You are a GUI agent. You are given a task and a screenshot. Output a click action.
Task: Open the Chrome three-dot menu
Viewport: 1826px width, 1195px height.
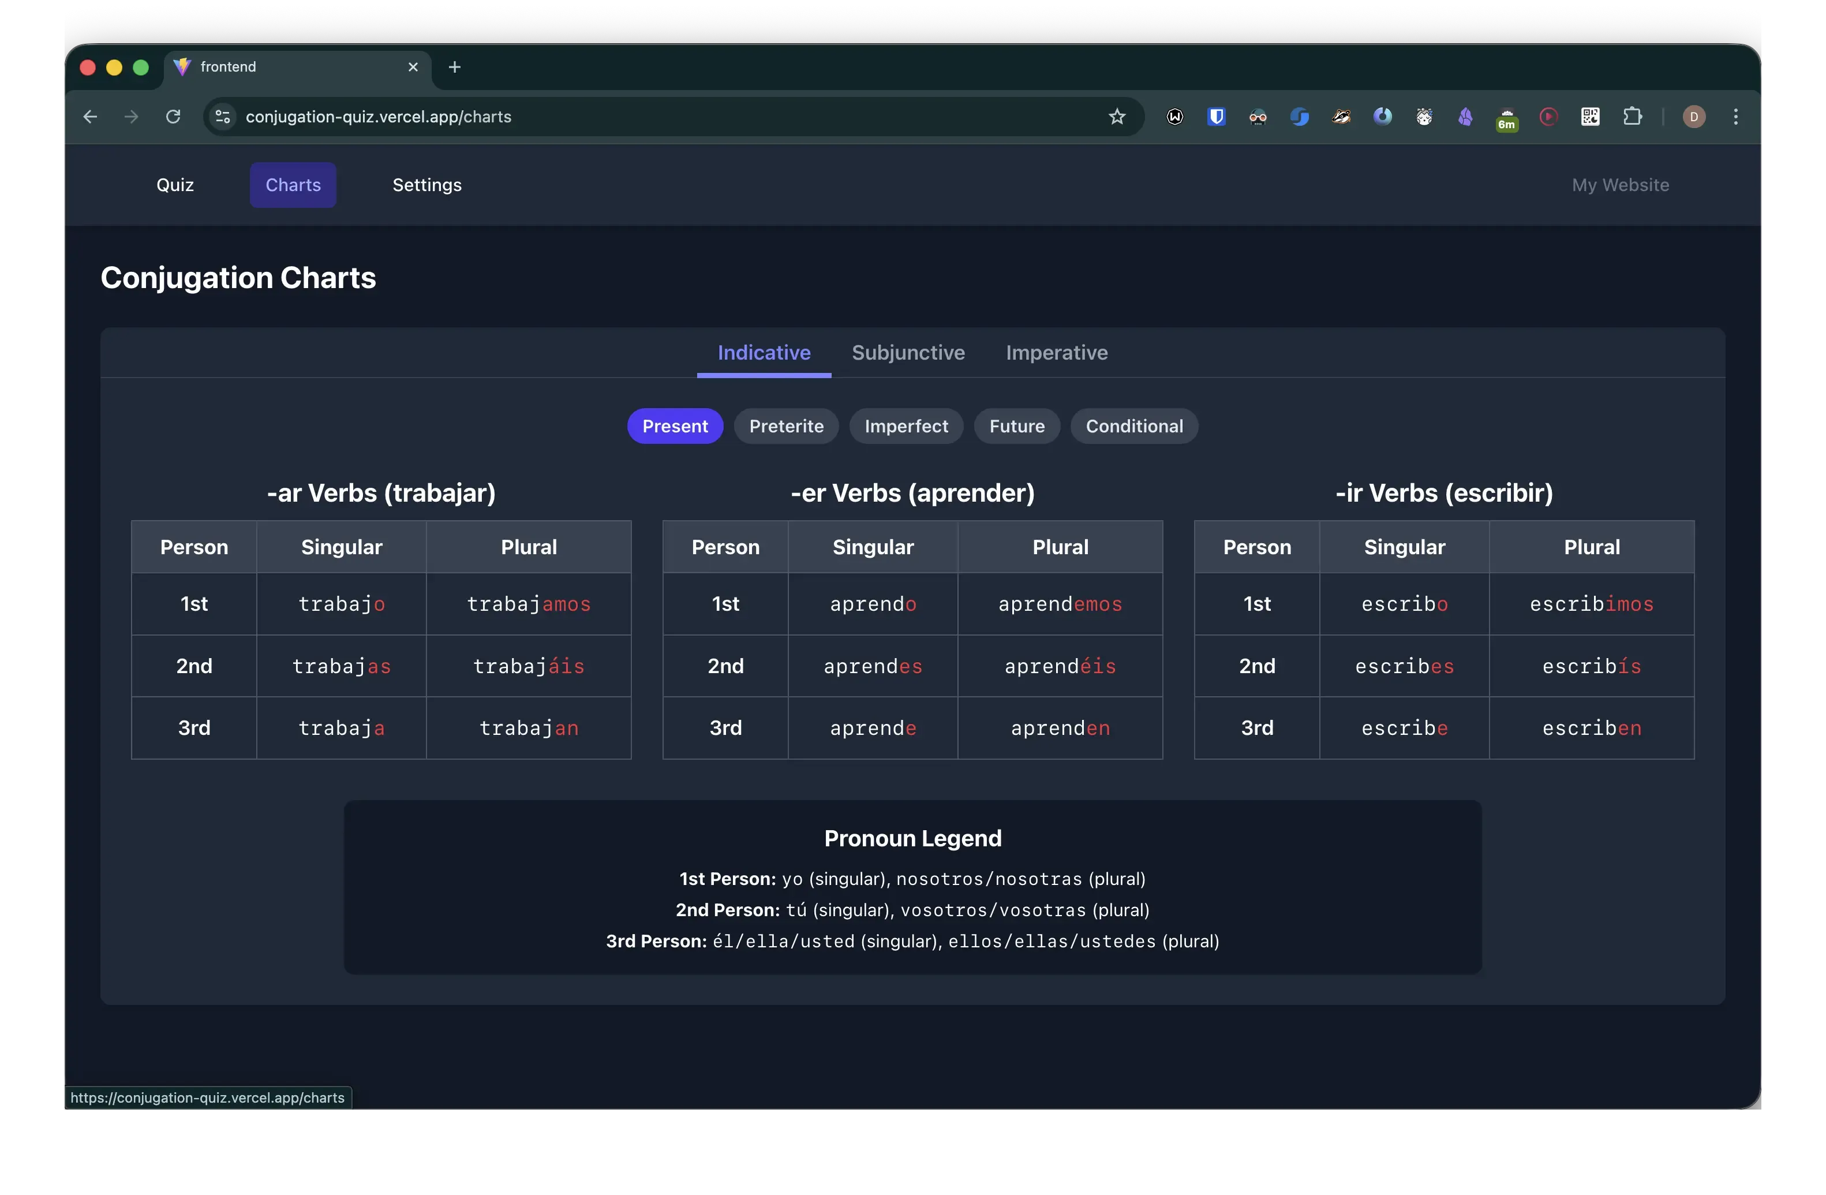(x=1735, y=117)
